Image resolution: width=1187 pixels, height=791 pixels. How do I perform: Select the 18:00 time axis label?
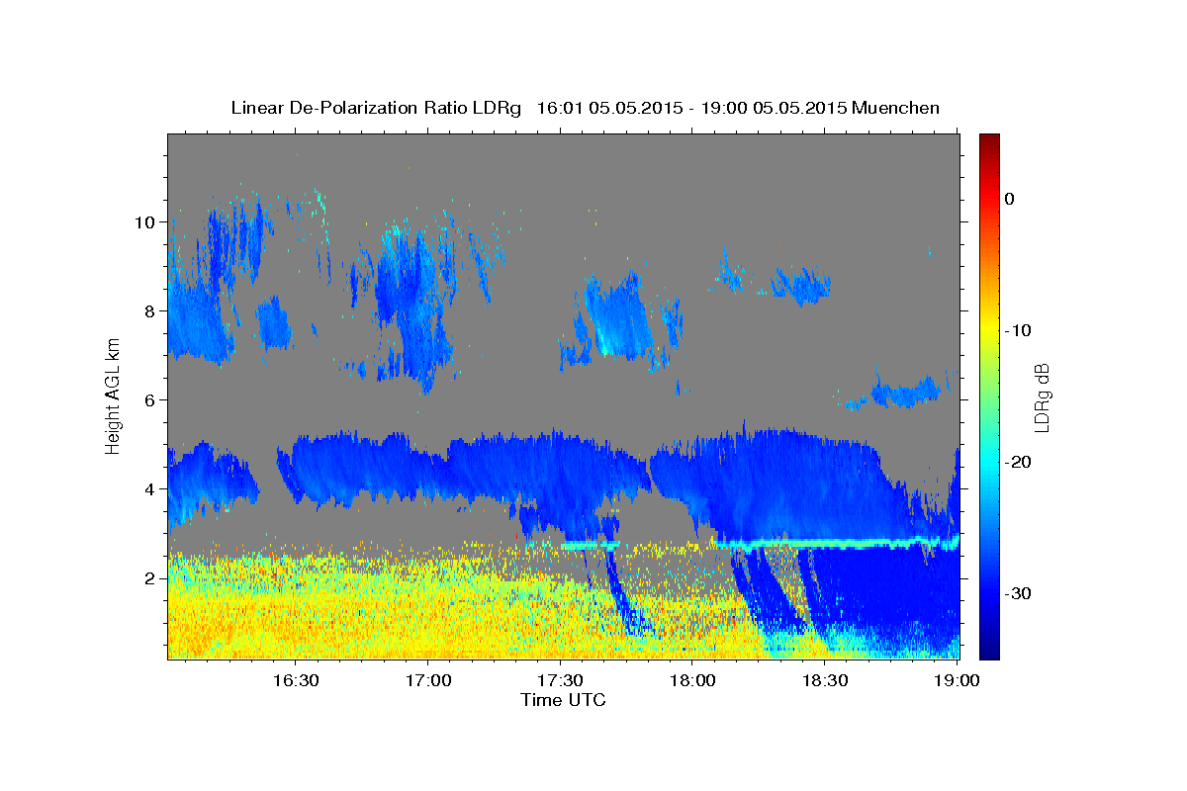click(x=692, y=680)
